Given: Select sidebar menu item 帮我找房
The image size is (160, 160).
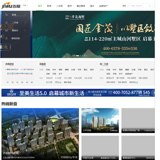Looking at the screenshot, I should click(x=16, y=38).
